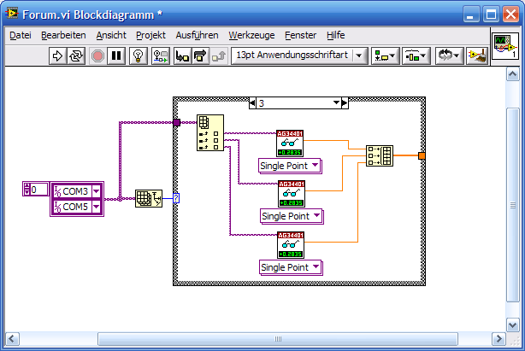This screenshot has height=351, width=525.
Task: Open the bottom Single Point selector
Action: 291,267
